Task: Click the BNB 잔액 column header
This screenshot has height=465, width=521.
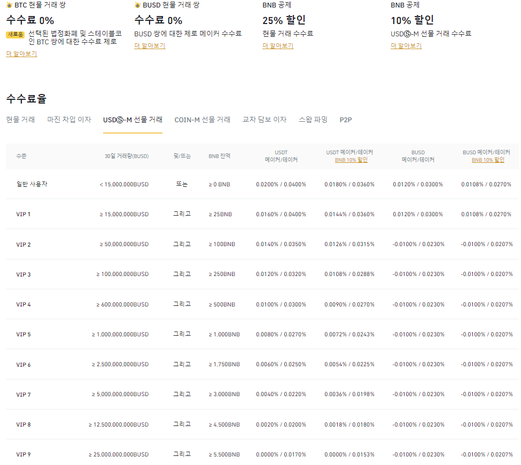Action: pyautogui.click(x=219, y=156)
